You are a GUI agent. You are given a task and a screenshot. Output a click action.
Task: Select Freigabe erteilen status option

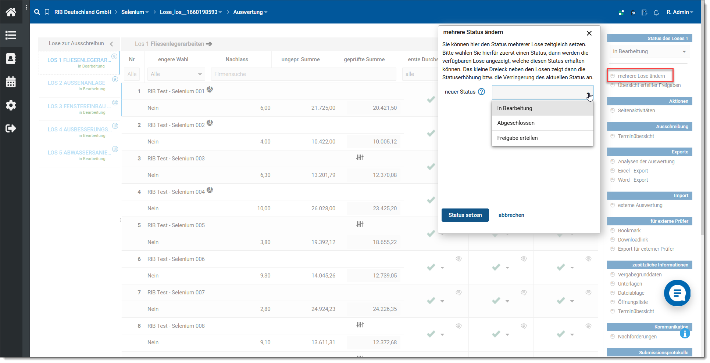coord(543,138)
